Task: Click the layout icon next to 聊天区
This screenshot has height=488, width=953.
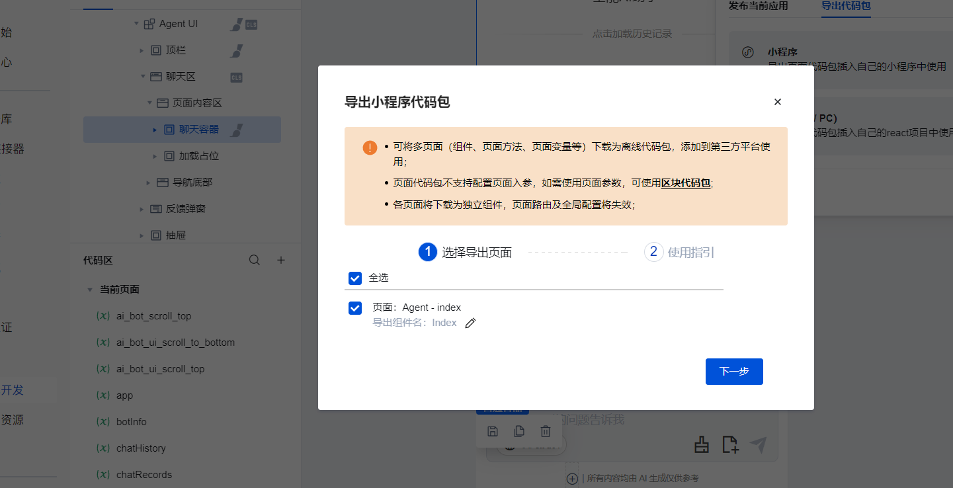Action: point(156,77)
